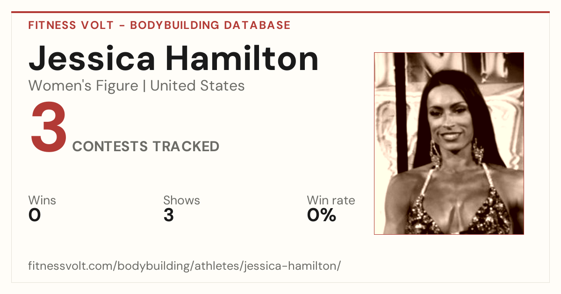Click the dash between Volt and Bodybuilding
The image size is (561, 294).
(121, 25)
